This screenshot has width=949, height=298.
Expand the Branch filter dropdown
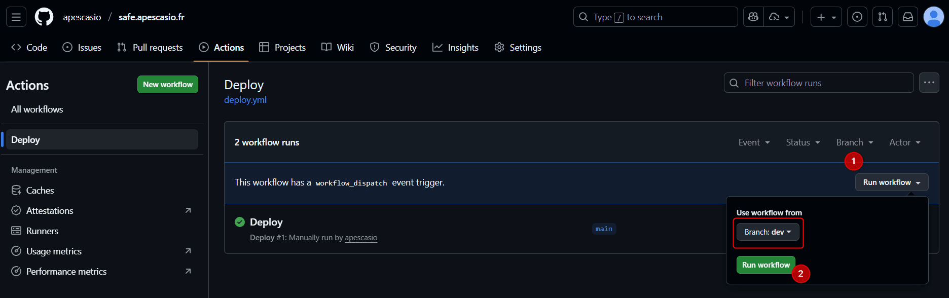855,142
